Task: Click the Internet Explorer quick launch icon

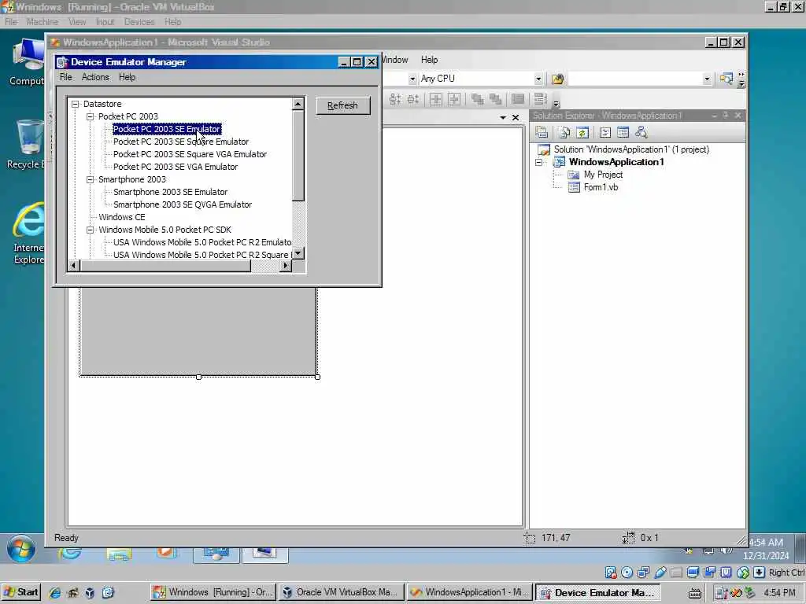Action: pyautogui.click(x=55, y=593)
